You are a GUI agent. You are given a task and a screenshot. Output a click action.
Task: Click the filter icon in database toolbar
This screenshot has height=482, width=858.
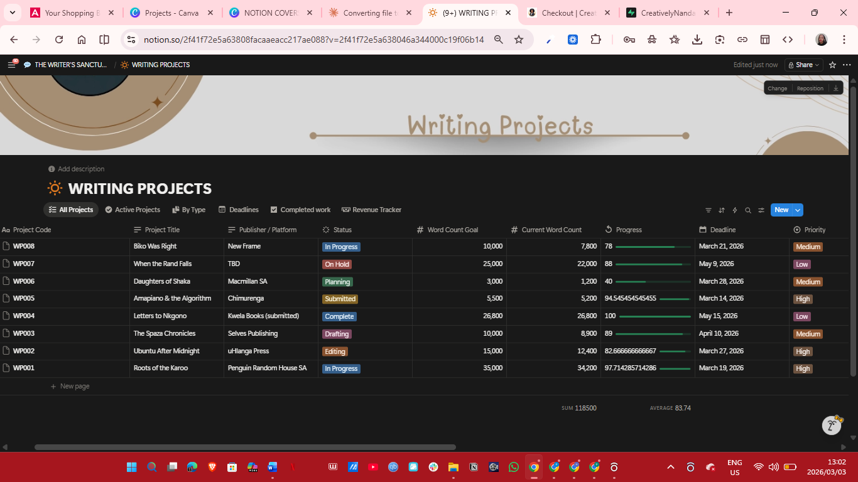(x=709, y=210)
